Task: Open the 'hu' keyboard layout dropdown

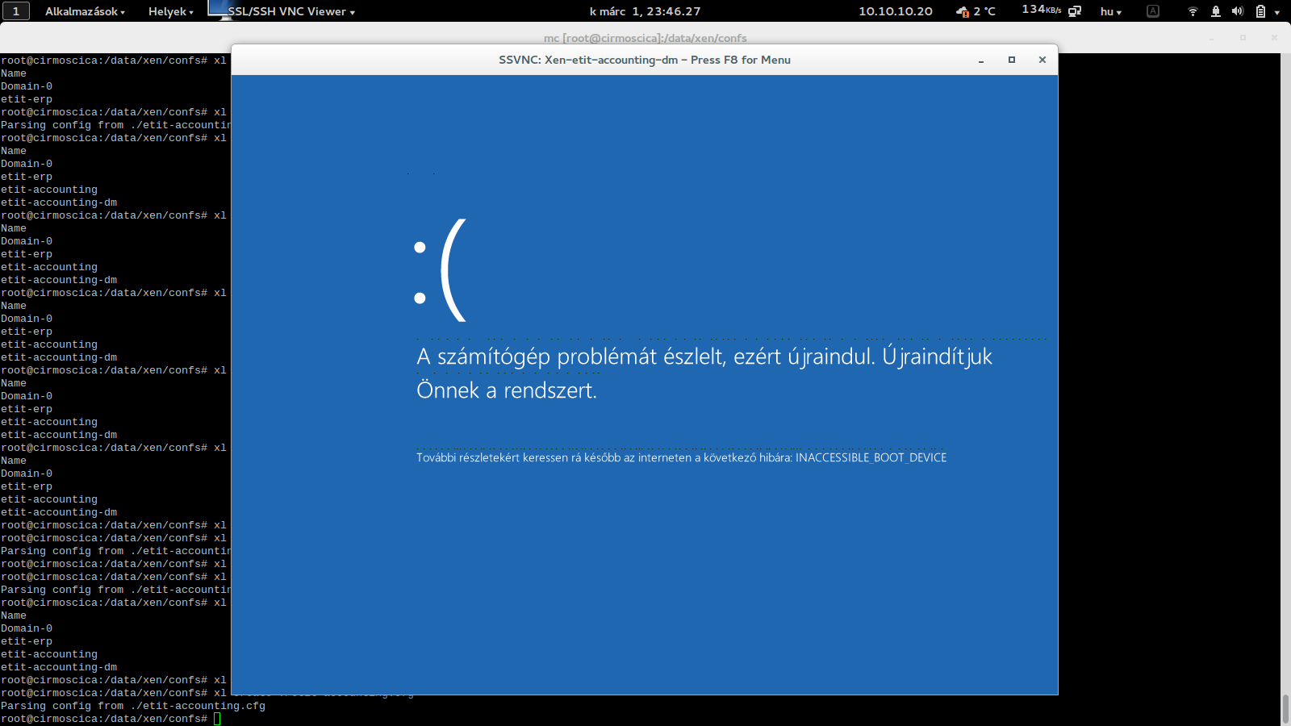Action: point(1111,11)
